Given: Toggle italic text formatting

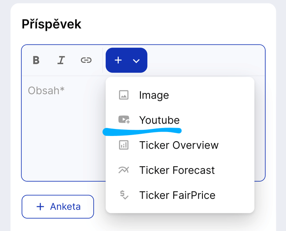Looking at the screenshot, I should click(x=61, y=60).
